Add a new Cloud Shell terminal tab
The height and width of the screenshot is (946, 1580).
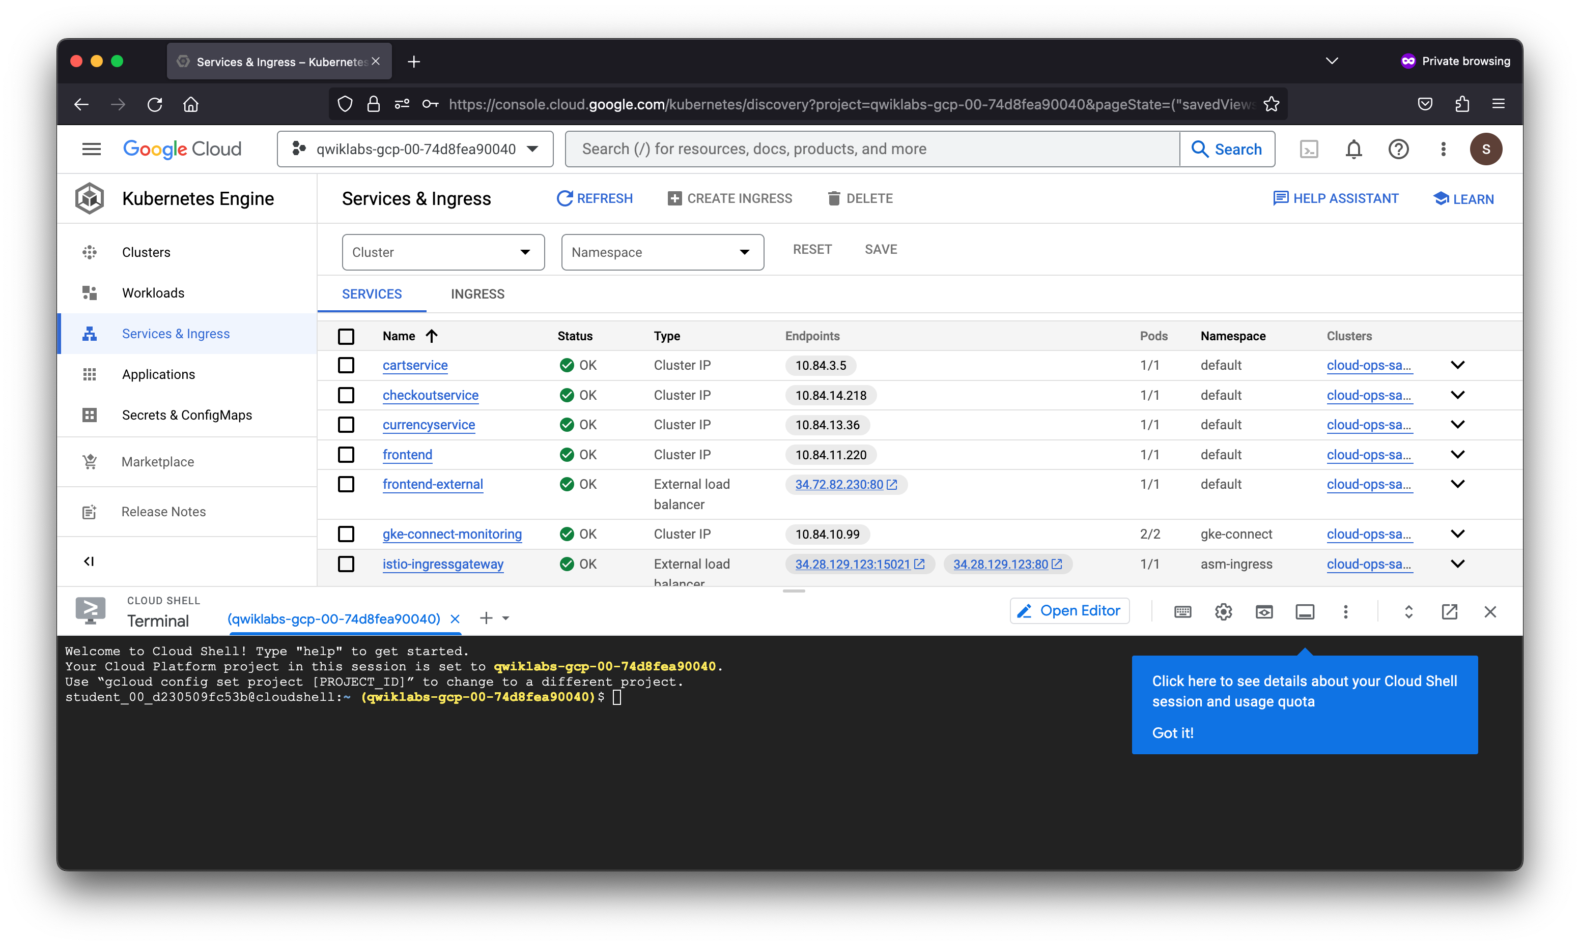pyautogui.click(x=486, y=618)
